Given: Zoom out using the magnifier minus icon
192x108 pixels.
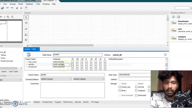Looking at the screenshot, I should pyautogui.click(x=12, y=17).
